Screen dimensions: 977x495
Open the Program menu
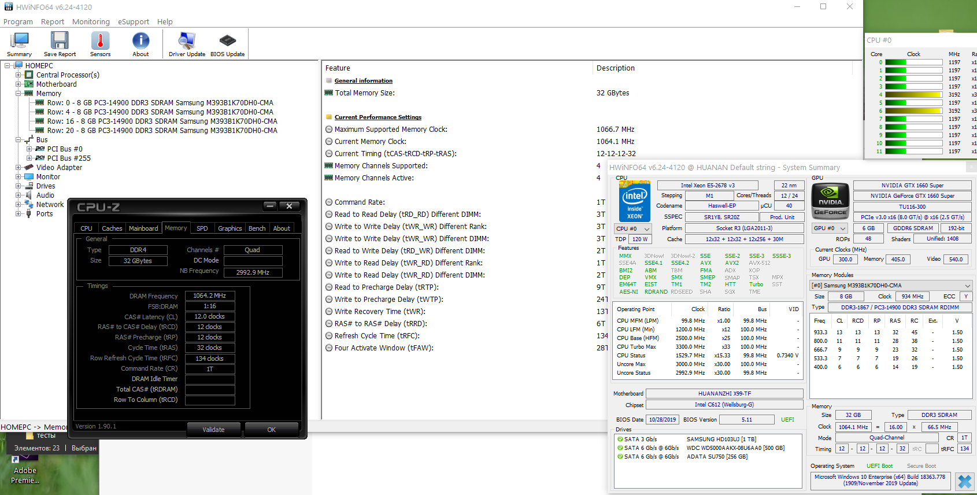[18, 22]
